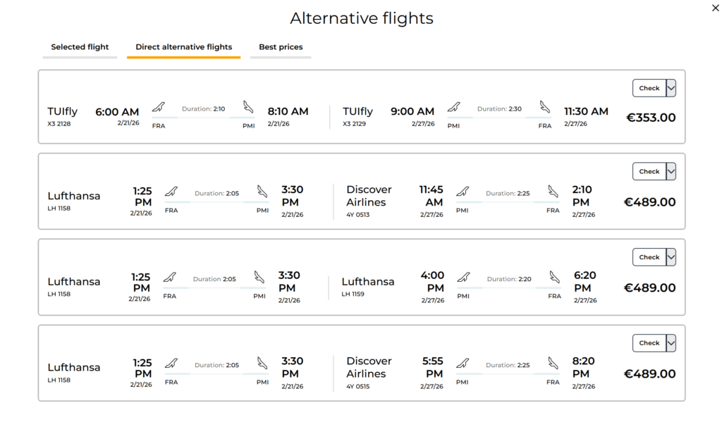Screen dimensions: 722x422
Task: Select the Direct alternative flights tab
Action: click(x=183, y=47)
